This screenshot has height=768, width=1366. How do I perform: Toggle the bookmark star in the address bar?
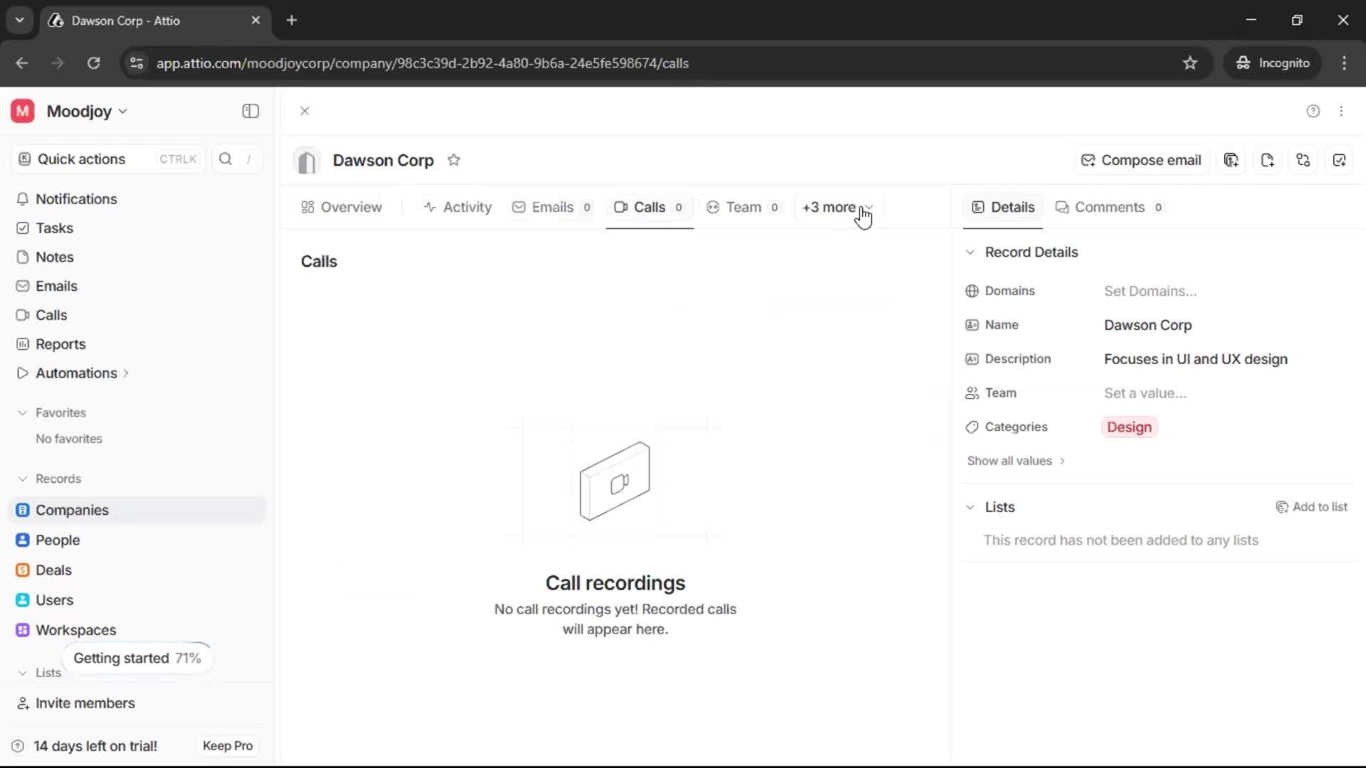pos(1190,63)
